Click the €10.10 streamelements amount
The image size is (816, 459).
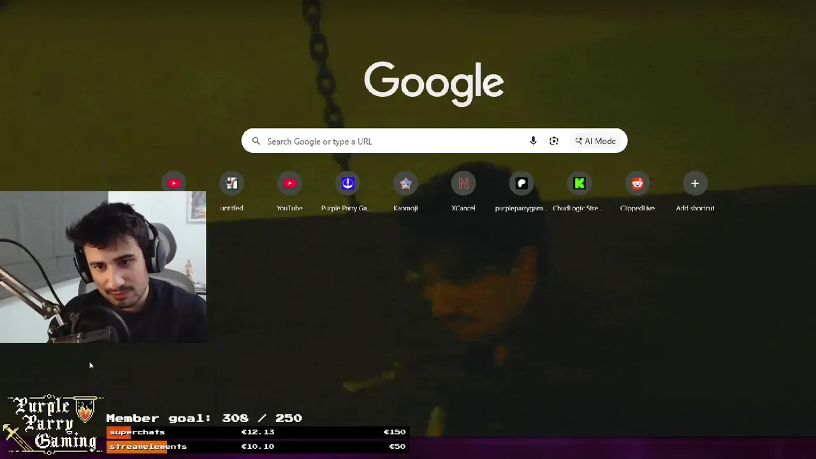(x=258, y=446)
